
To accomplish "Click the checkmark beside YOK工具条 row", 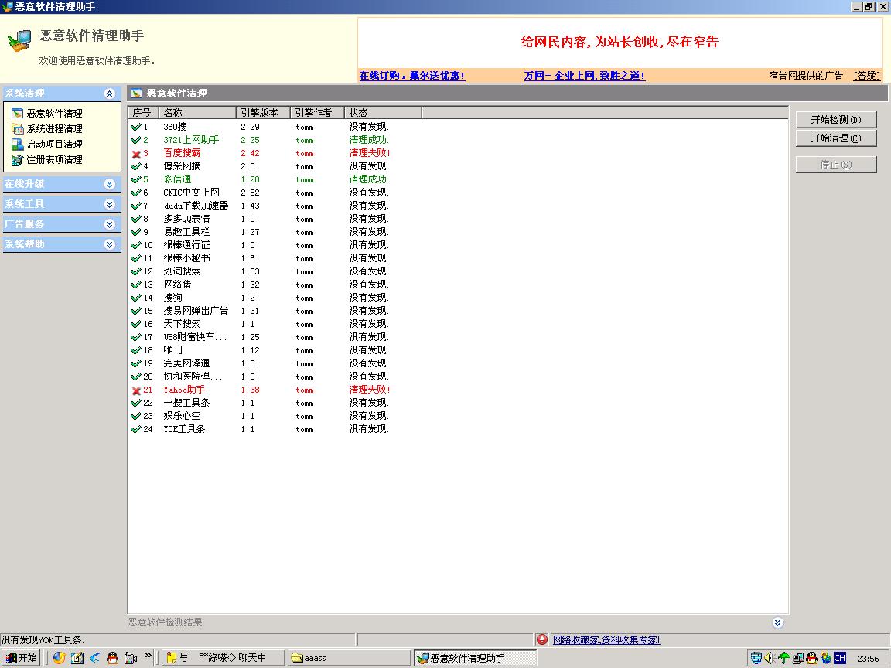I will tap(136, 429).
